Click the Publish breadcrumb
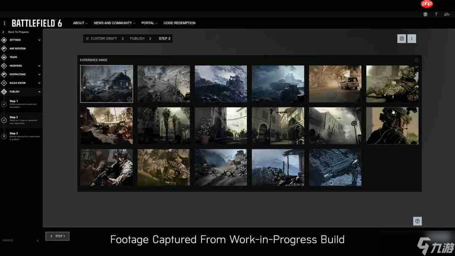 coord(137,39)
